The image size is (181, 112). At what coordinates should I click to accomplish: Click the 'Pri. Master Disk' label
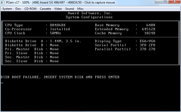tap(24, 49)
